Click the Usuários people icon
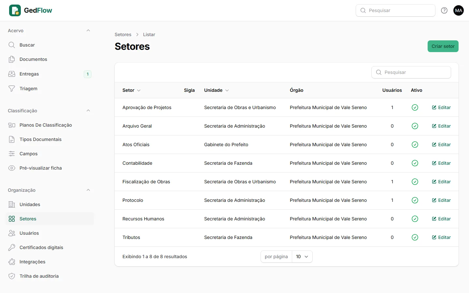This screenshot has height=293, width=469. click(x=12, y=233)
